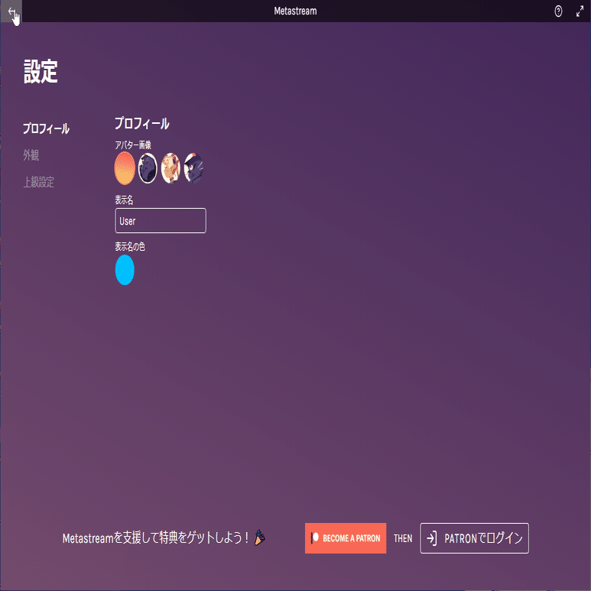Choose the dark purple creature avatar
The image size is (591, 591).
click(x=148, y=168)
